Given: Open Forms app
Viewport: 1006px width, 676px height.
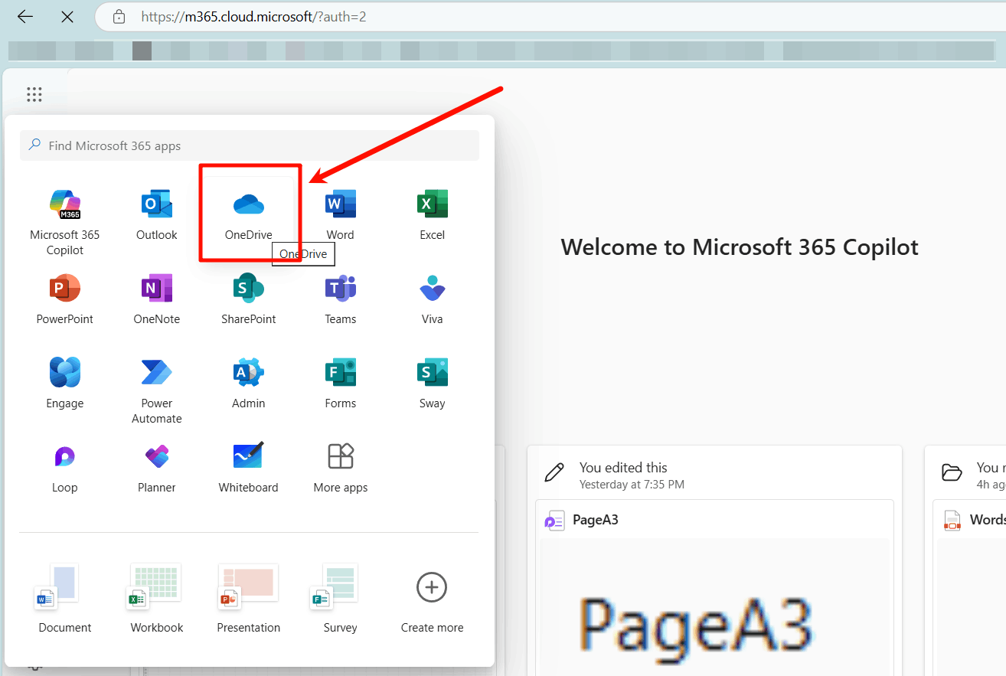Looking at the screenshot, I should [x=341, y=383].
